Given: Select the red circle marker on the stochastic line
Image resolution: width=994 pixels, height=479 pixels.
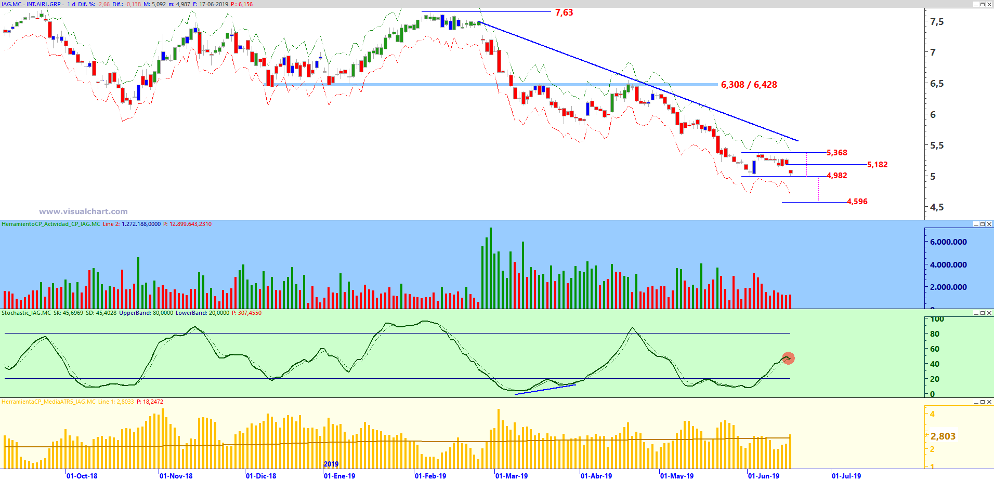Looking at the screenshot, I should coord(788,358).
